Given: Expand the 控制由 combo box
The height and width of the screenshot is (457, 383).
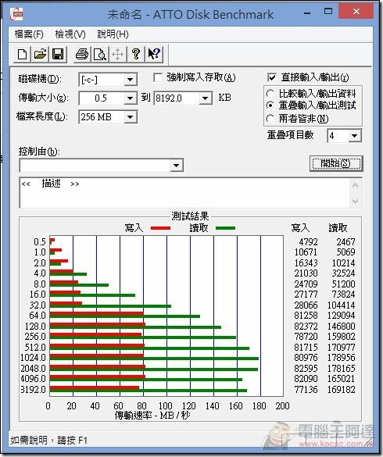Looking at the screenshot, I should [x=176, y=166].
